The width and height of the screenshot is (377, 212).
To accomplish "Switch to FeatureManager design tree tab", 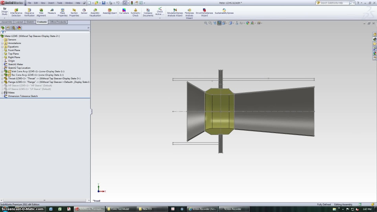I will pos(3,28).
